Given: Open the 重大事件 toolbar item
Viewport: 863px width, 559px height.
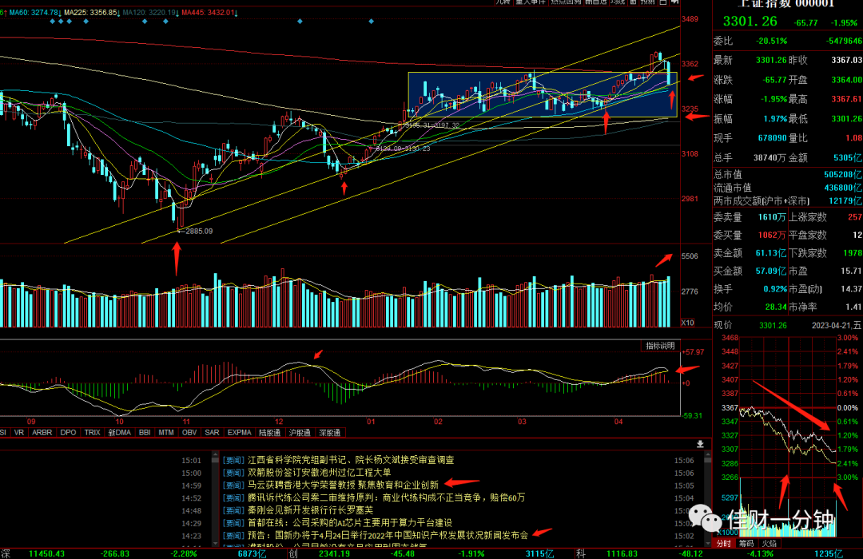Looking at the screenshot, I should 531,2.
